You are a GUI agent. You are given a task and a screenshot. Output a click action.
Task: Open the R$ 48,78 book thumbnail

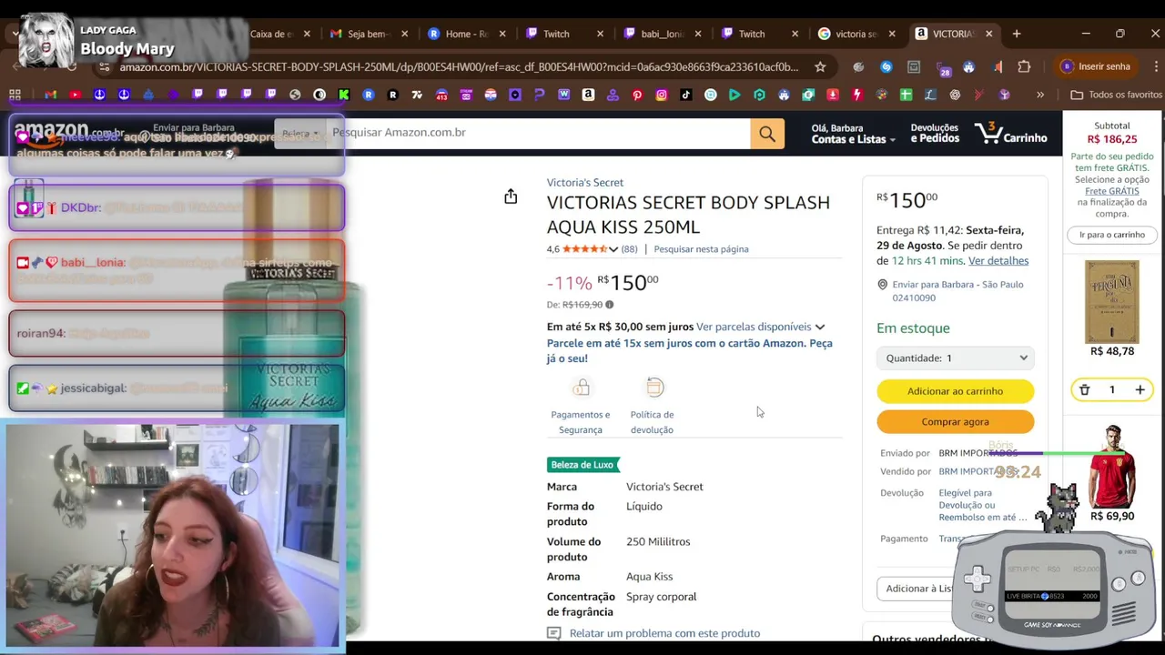pos(1111,302)
